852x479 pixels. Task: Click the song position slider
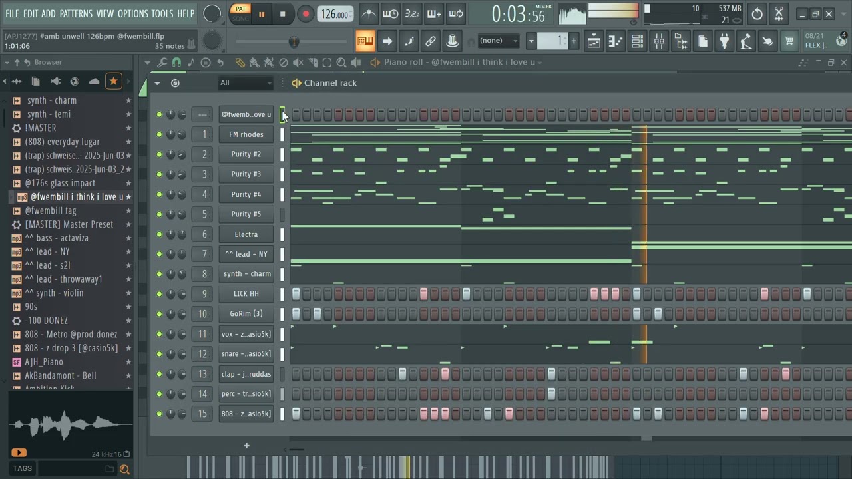291,41
